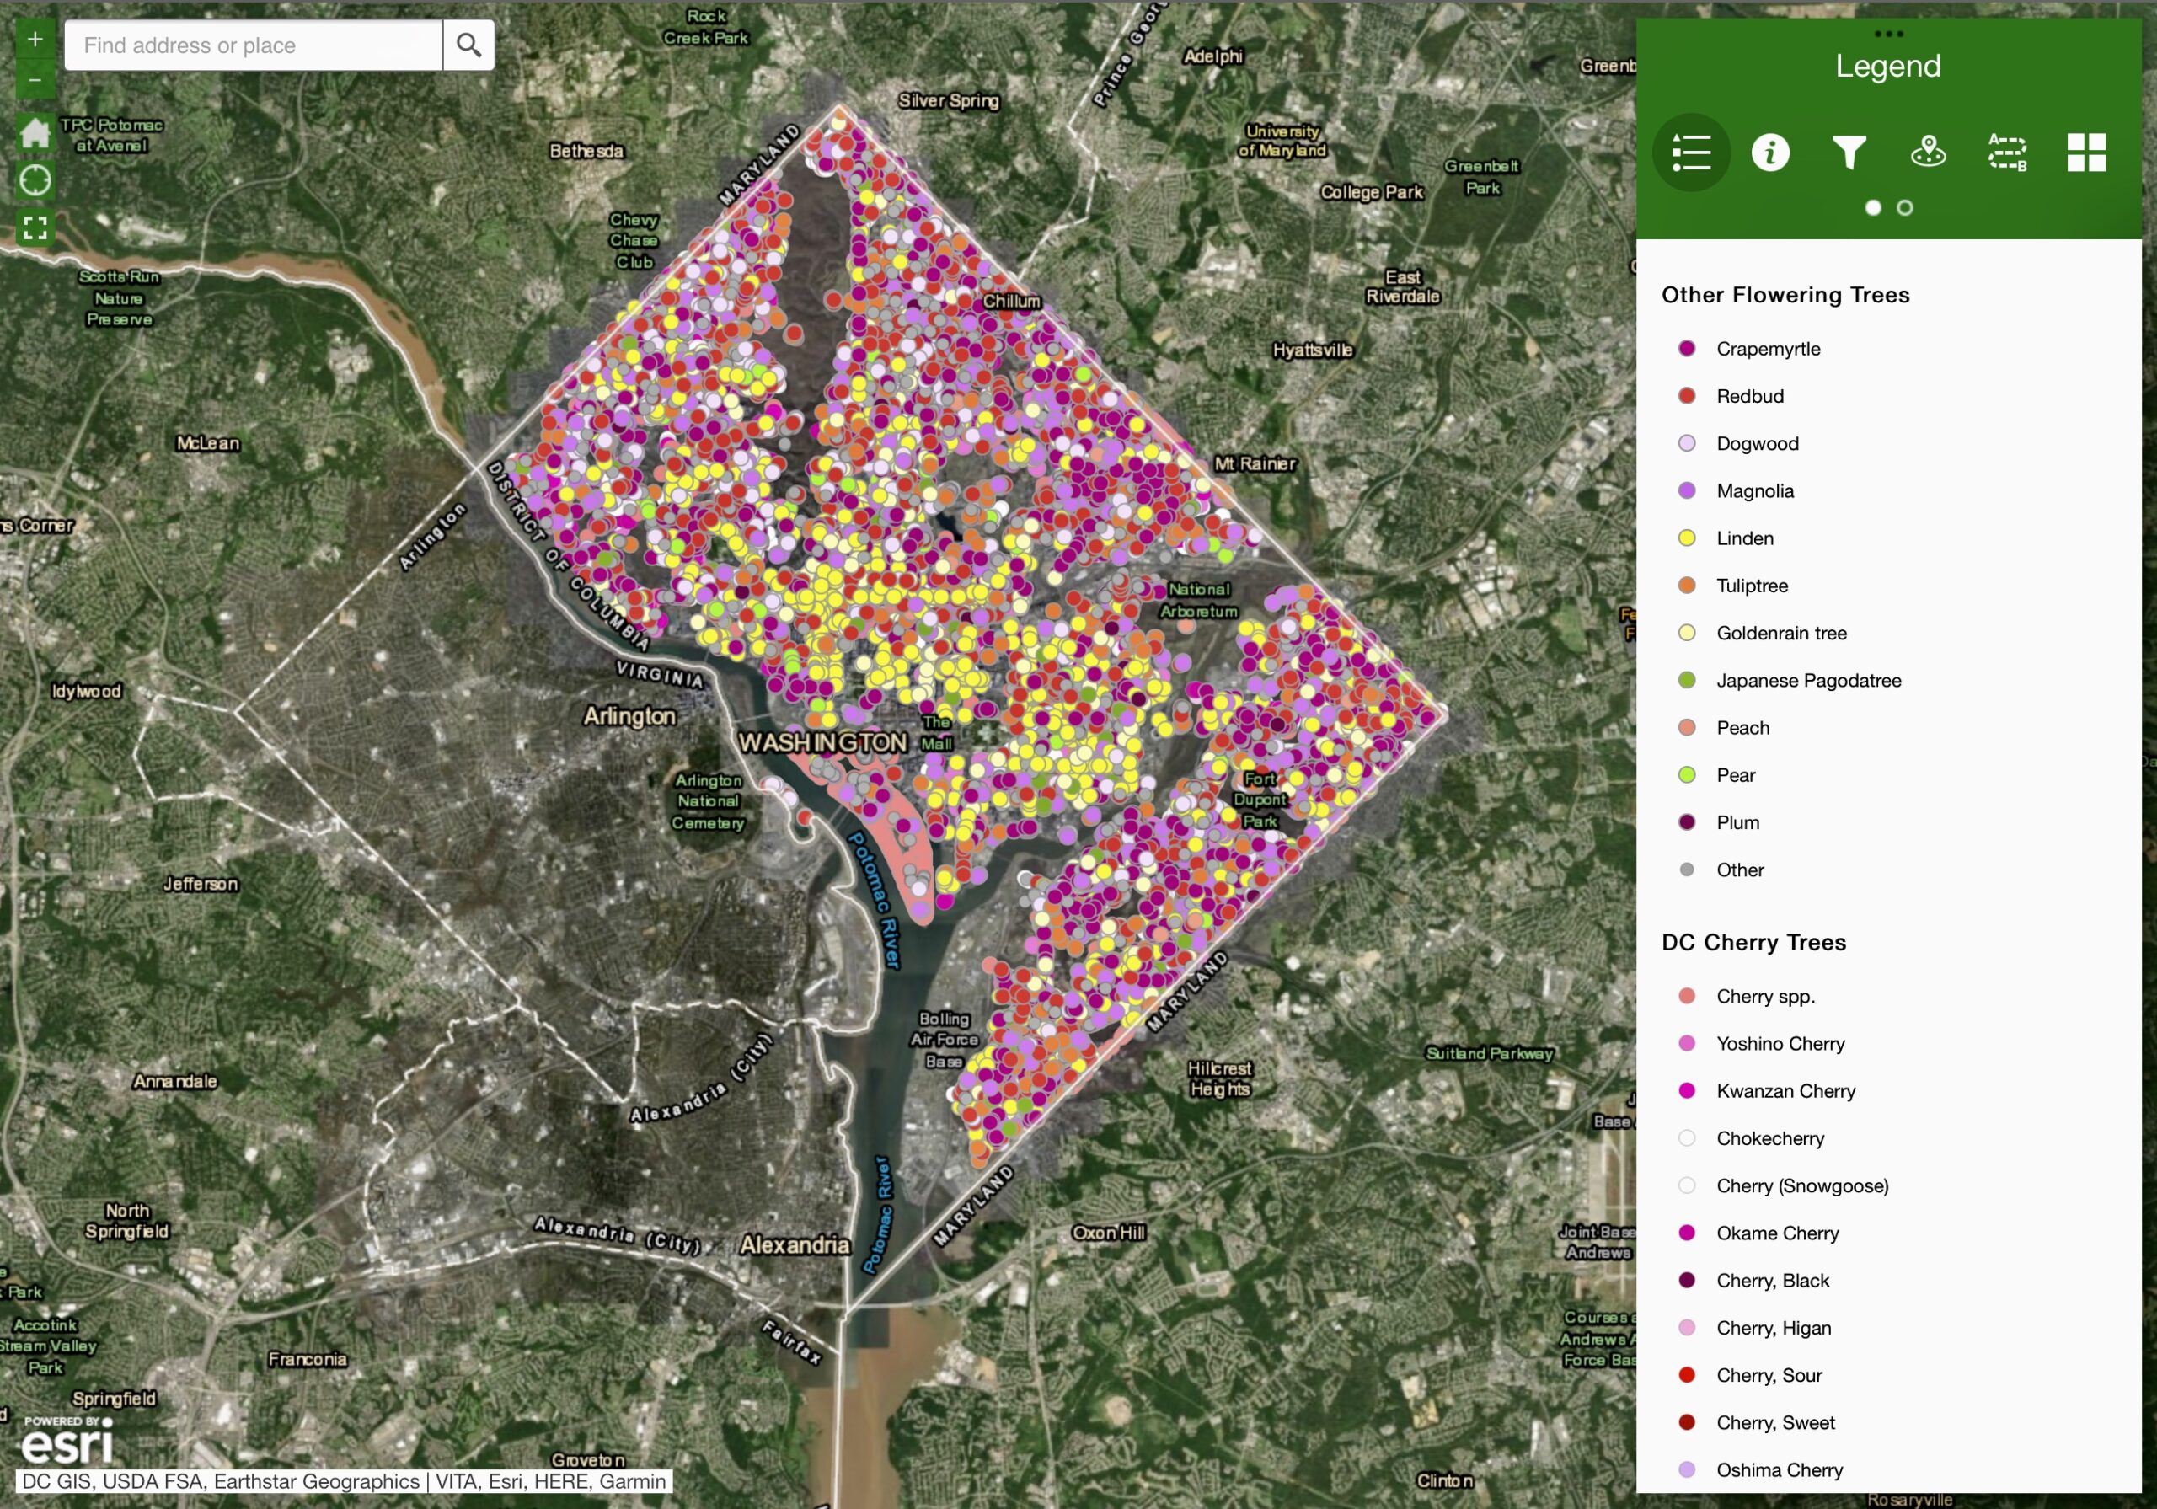Click the Kwanzan Cherry legend swatch

1686,1091
